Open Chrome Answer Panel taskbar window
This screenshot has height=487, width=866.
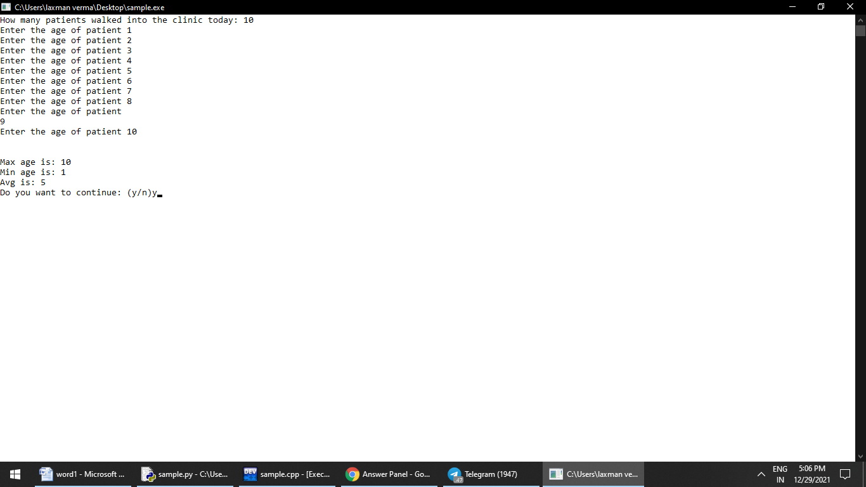coord(389,474)
